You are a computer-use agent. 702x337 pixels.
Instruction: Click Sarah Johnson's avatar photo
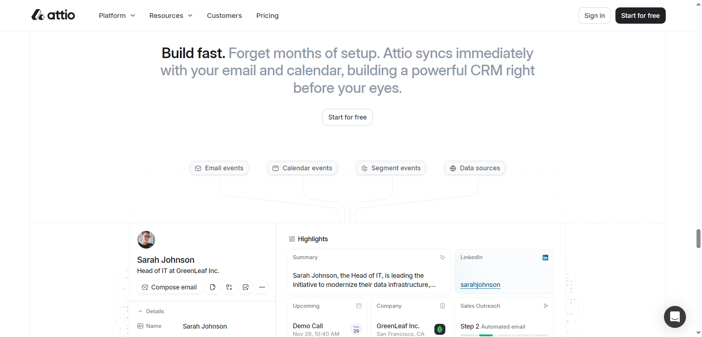pos(146,240)
